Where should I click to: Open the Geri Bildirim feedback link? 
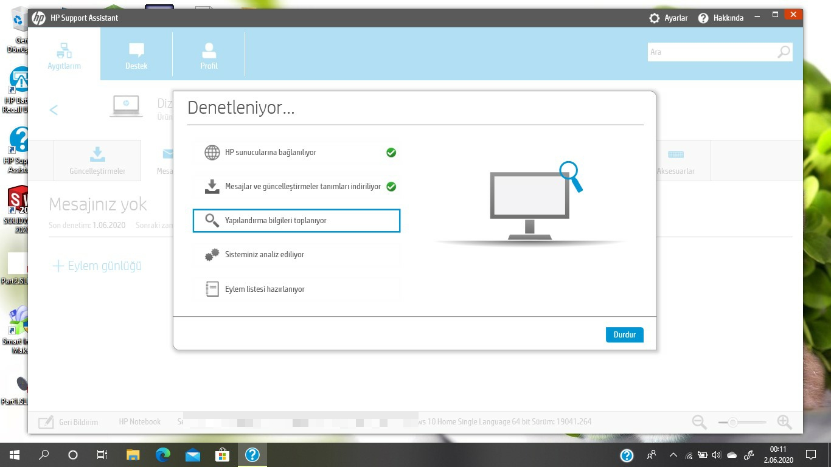tap(68, 422)
